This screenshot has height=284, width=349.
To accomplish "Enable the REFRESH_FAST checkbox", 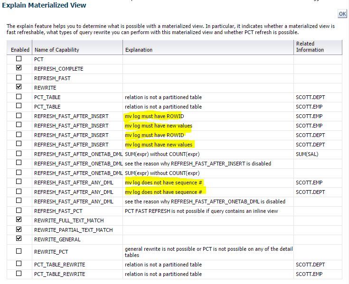I will click(x=19, y=78).
